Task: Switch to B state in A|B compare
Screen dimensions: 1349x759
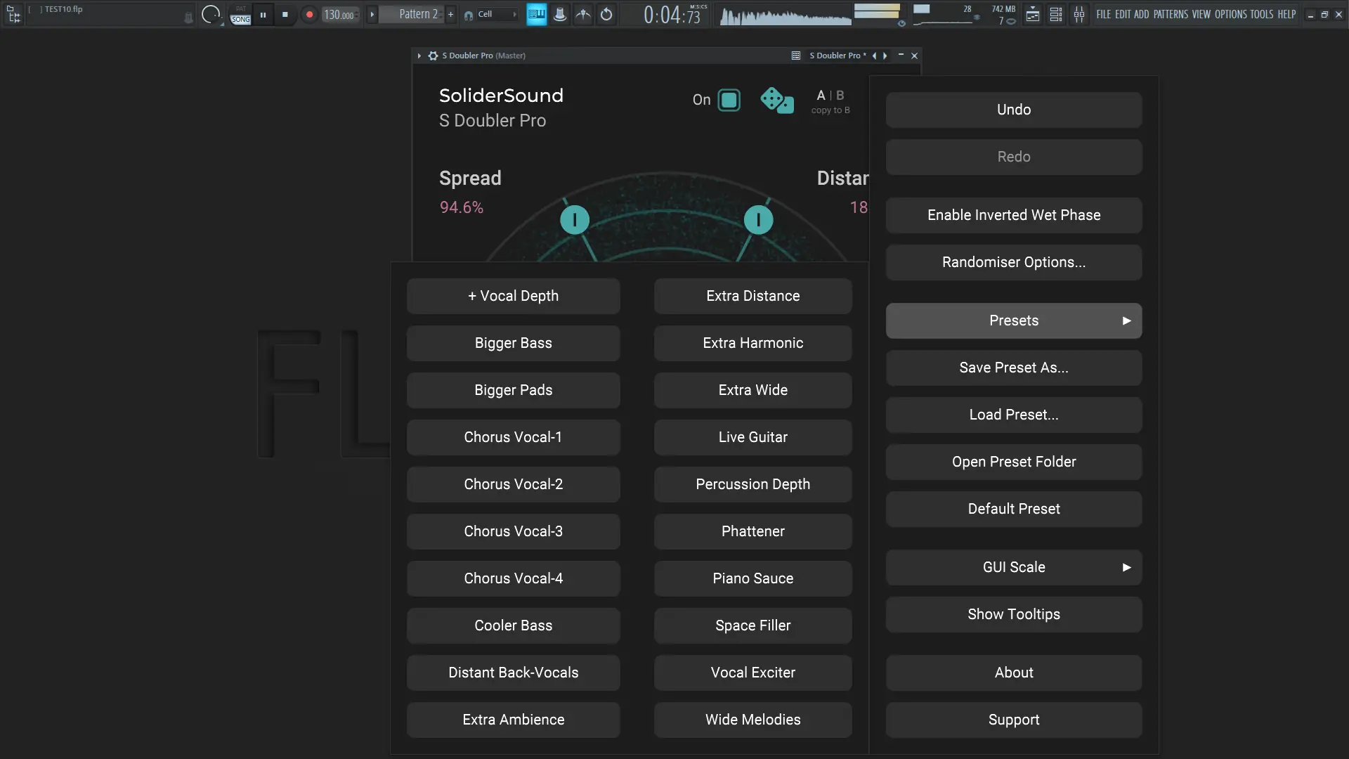Action: point(840,95)
